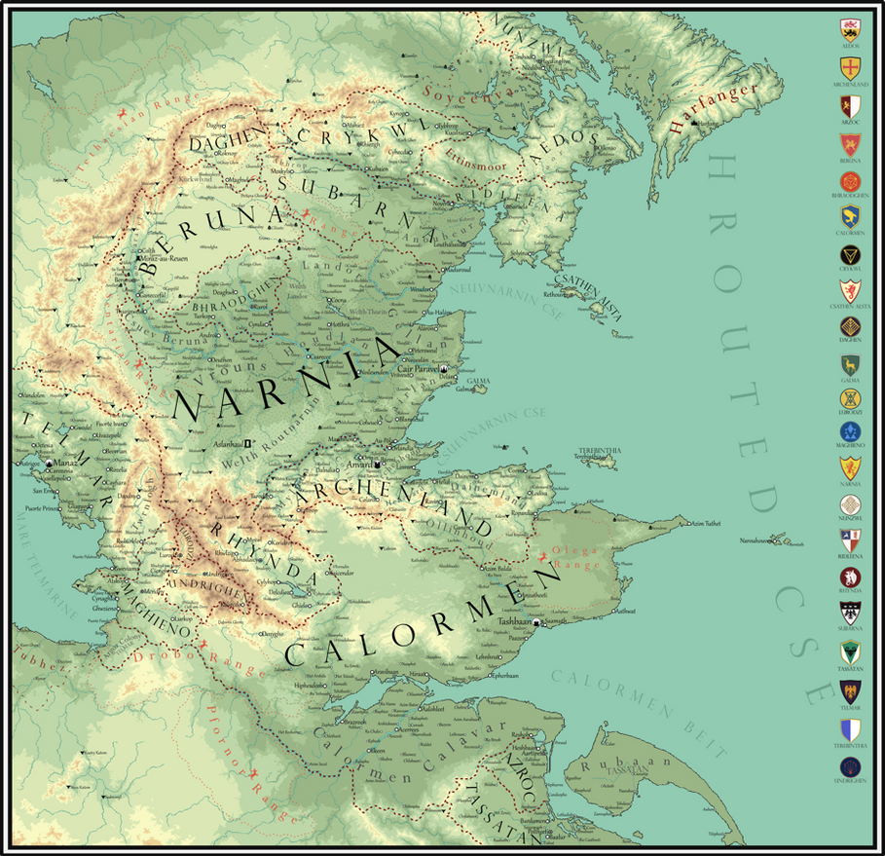Click the Telmar eagle shield emblem
Screen dimensions: 885x856
click(x=851, y=691)
